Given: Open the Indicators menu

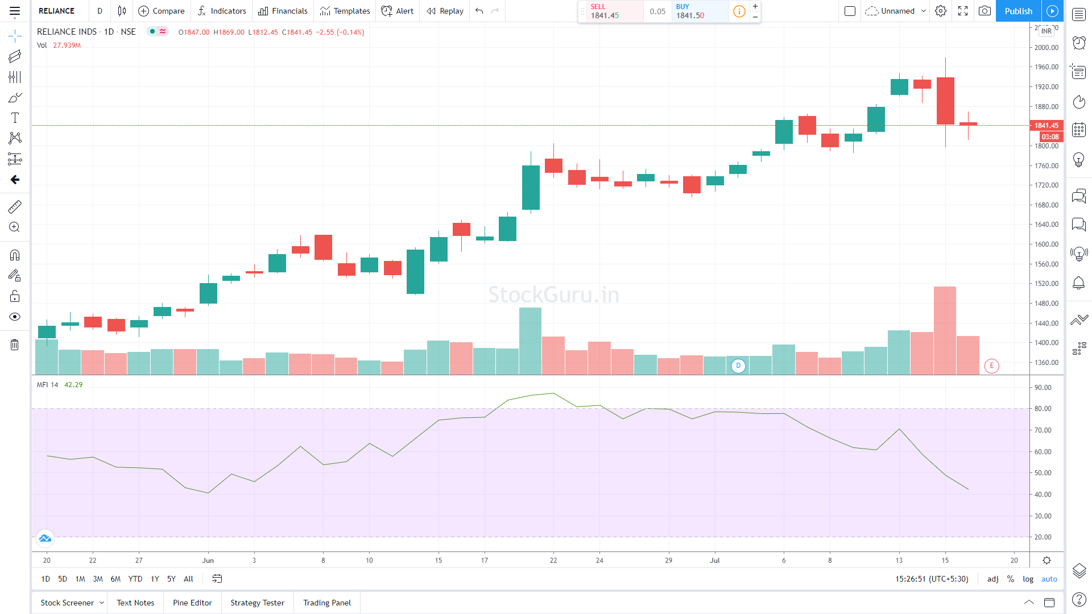Looking at the screenshot, I should pyautogui.click(x=222, y=11).
